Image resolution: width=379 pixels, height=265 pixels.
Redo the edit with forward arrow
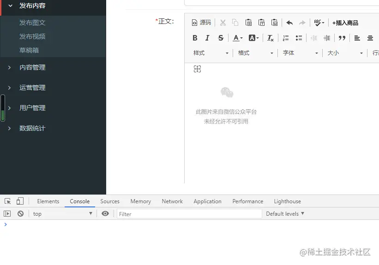[302, 23]
